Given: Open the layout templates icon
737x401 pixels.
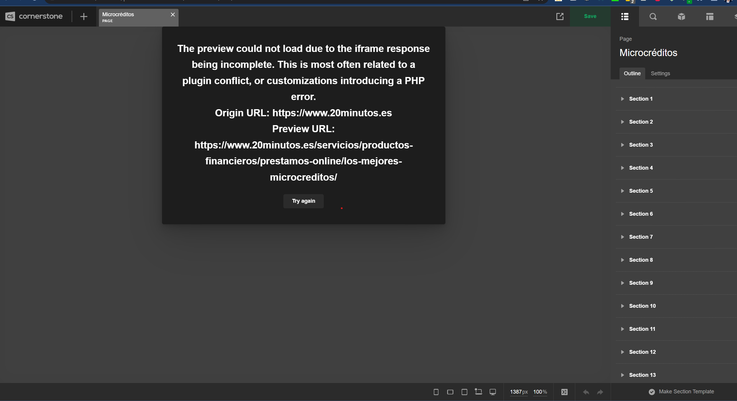Looking at the screenshot, I should 710,17.
